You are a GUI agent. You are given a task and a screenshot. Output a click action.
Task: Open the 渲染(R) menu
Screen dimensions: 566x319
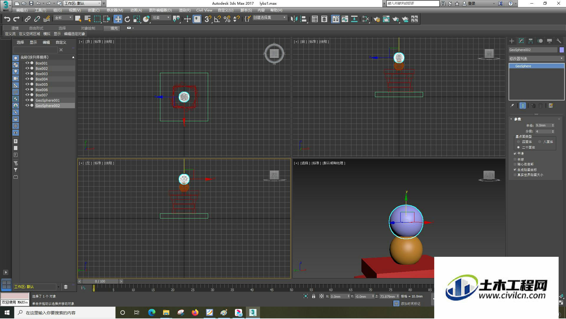tap(185, 10)
